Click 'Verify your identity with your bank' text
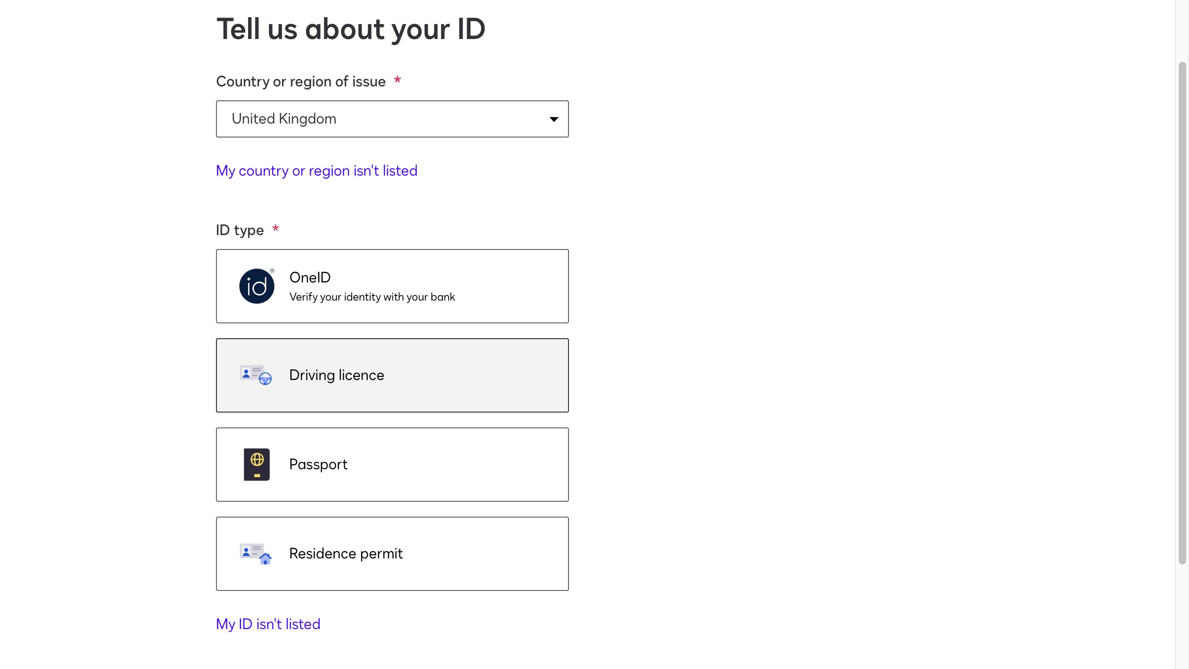This screenshot has height=669, width=1189. 372,297
